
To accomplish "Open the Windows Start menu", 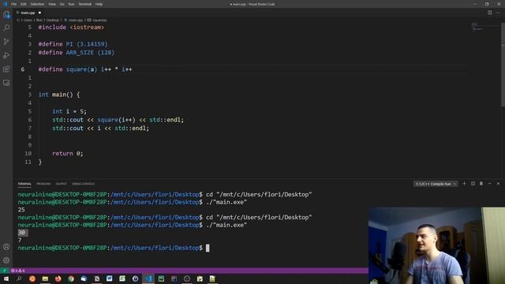I will coord(6,278).
